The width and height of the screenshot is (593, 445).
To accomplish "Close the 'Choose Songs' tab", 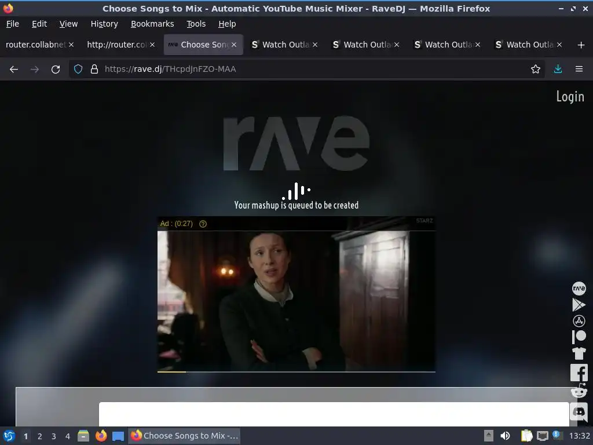I will 234,45.
